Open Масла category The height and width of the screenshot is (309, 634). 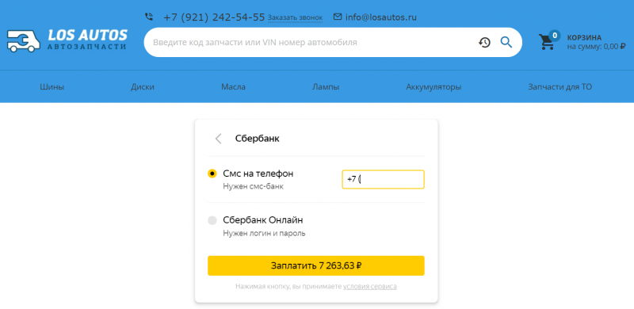click(x=233, y=87)
